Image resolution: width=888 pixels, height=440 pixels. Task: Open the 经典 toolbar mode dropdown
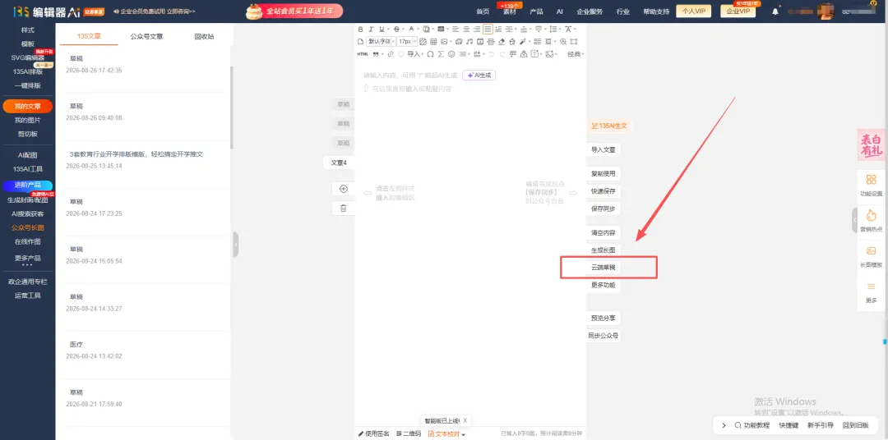coord(576,54)
